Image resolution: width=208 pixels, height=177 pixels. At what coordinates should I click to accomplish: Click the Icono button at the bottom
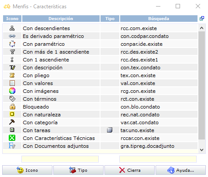click(x=27, y=170)
